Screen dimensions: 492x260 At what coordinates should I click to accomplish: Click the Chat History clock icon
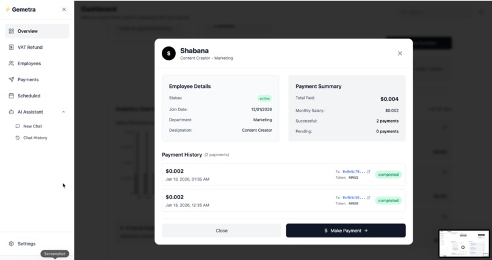point(18,138)
